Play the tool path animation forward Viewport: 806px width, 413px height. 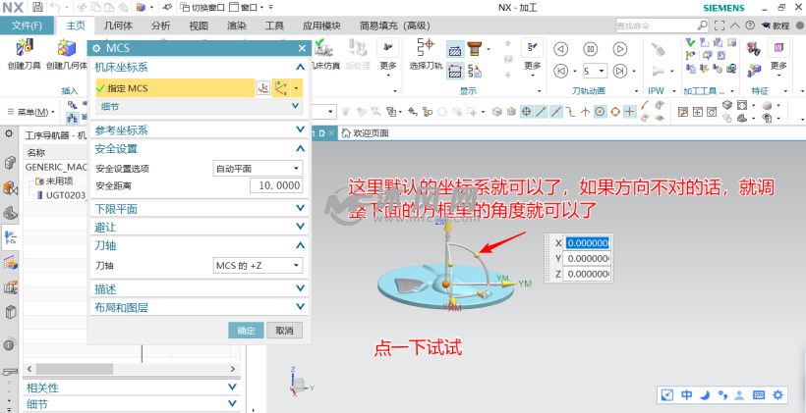tap(620, 49)
